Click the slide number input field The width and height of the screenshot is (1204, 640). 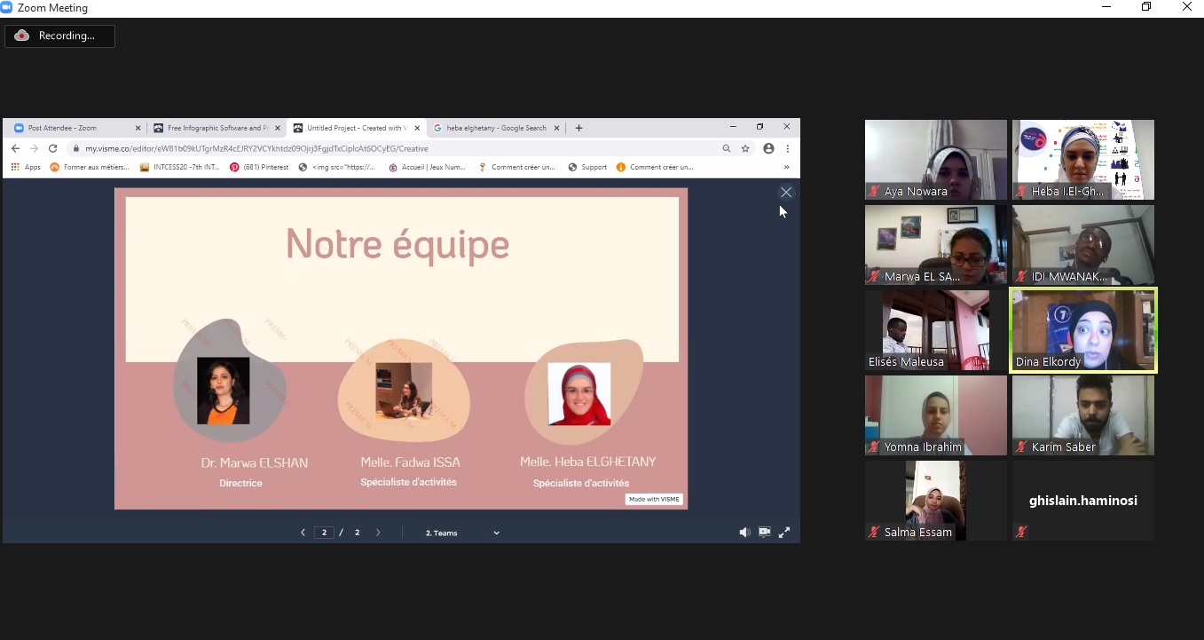pyautogui.click(x=324, y=533)
